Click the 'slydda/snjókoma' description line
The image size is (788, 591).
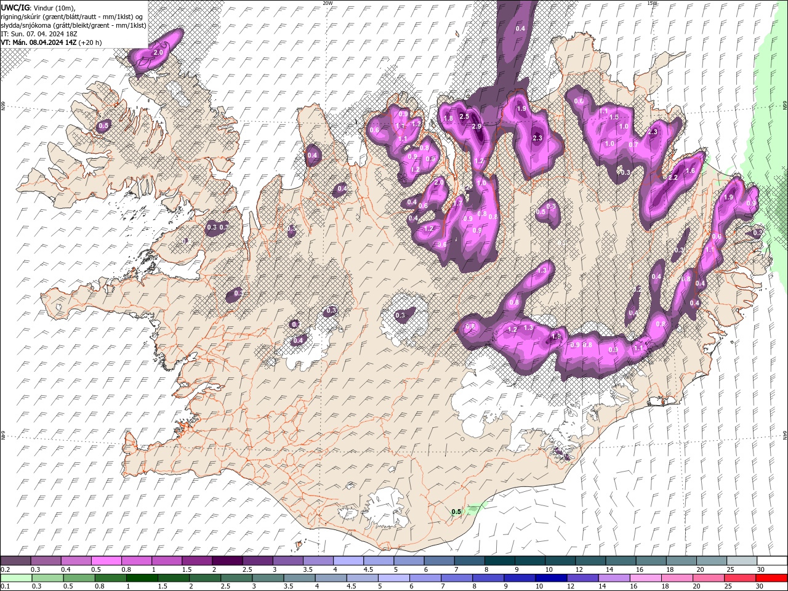pyautogui.click(x=73, y=25)
